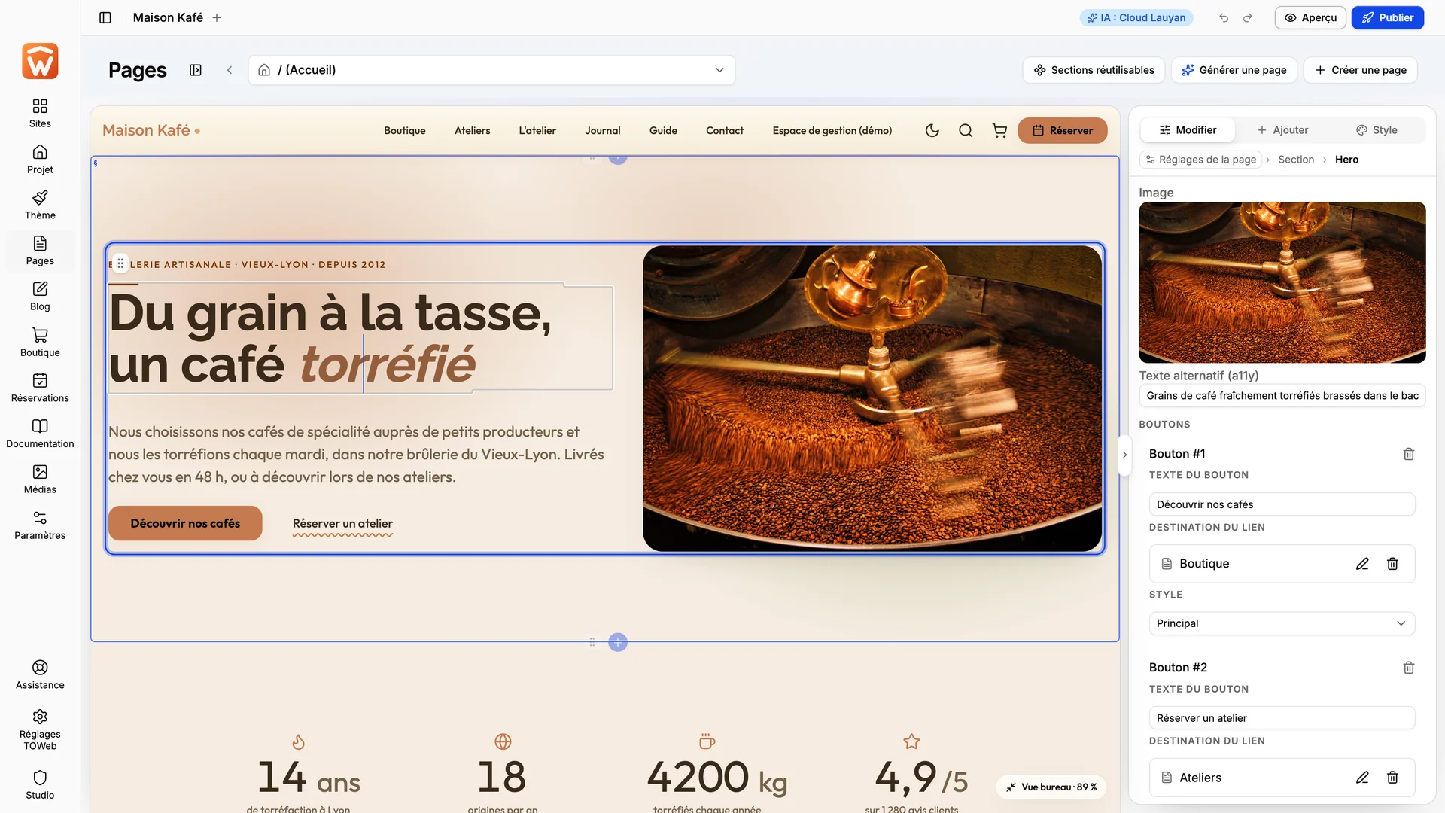Image resolution: width=1445 pixels, height=813 pixels.
Task: Click the redo arrow in top bar
Action: (x=1248, y=17)
